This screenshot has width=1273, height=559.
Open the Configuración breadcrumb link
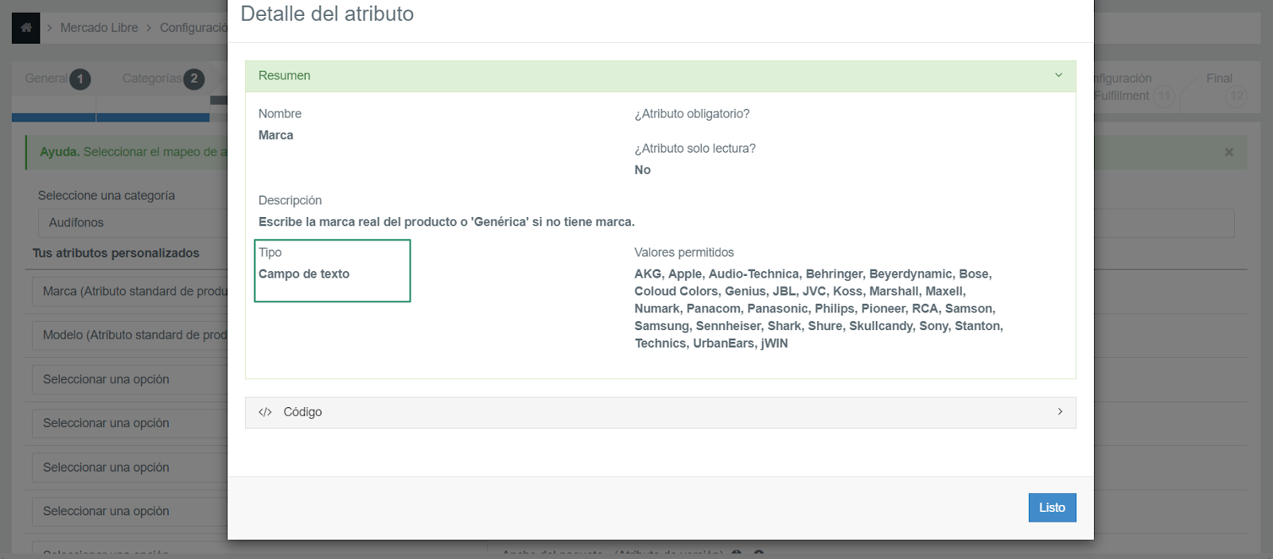click(x=193, y=28)
